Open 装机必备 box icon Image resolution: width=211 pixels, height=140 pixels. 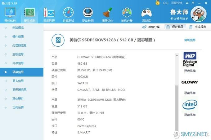click(x=127, y=13)
